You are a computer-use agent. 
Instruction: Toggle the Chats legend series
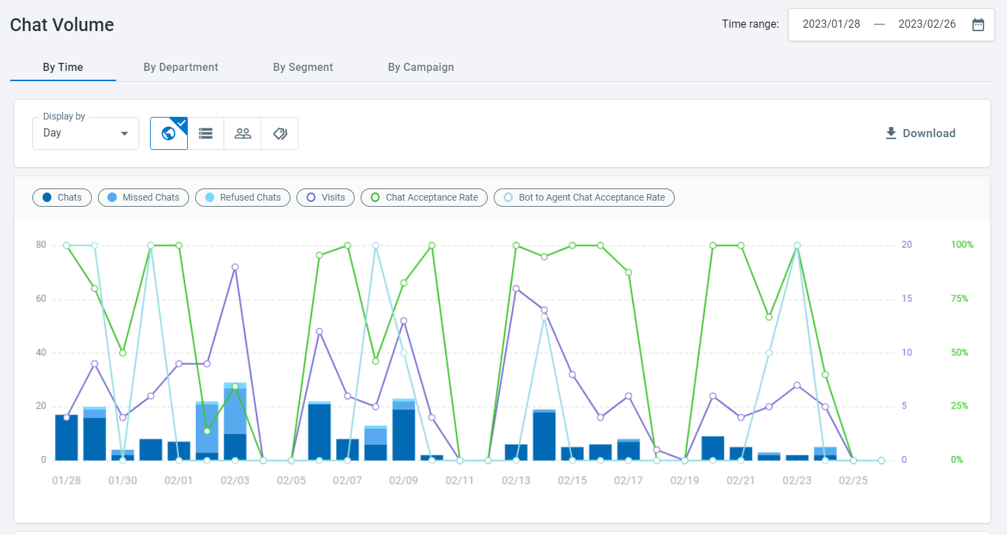(x=62, y=197)
